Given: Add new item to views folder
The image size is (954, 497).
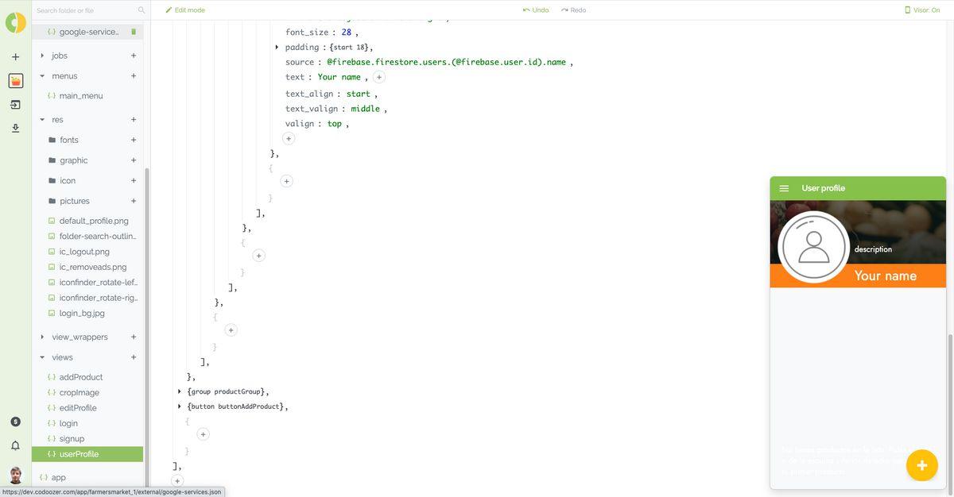Looking at the screenshot, I should pyautogui.click(x=134, y=357).
